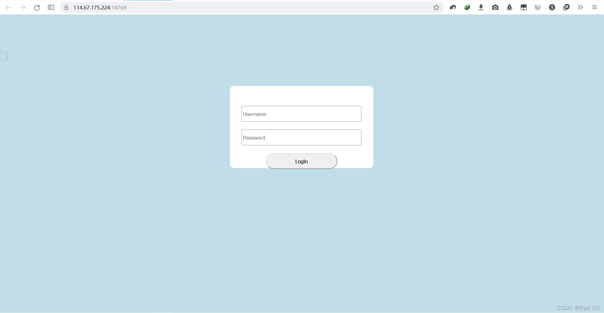Click the forward navigation arrow
The height and width of the screenshot is (313, 604).
click(x=23, y=7)
